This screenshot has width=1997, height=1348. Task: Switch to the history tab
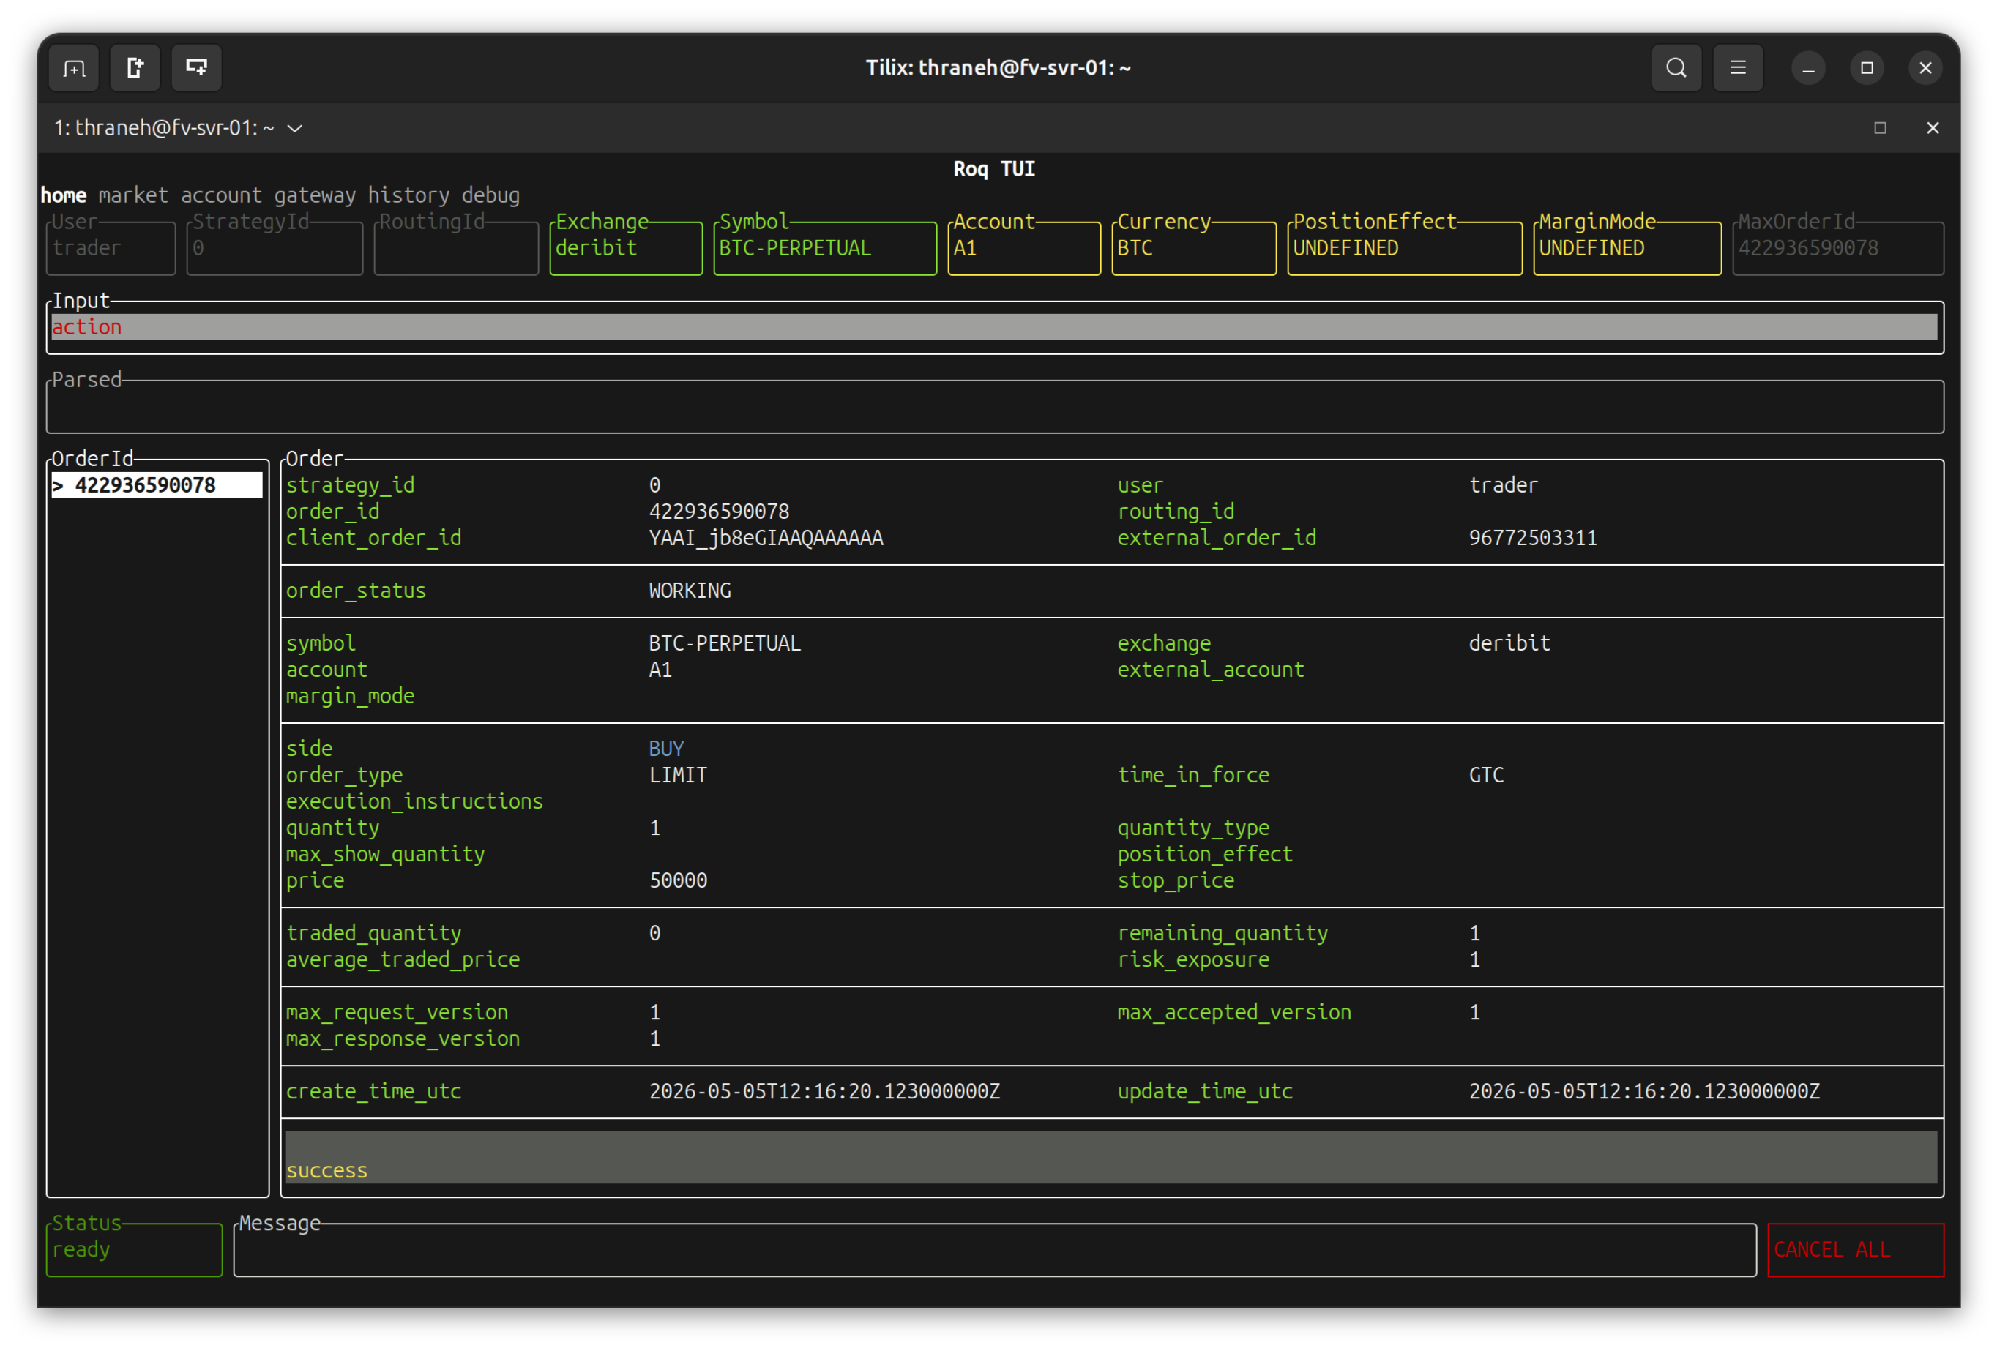pyautogui.click(x=408, y=195)
